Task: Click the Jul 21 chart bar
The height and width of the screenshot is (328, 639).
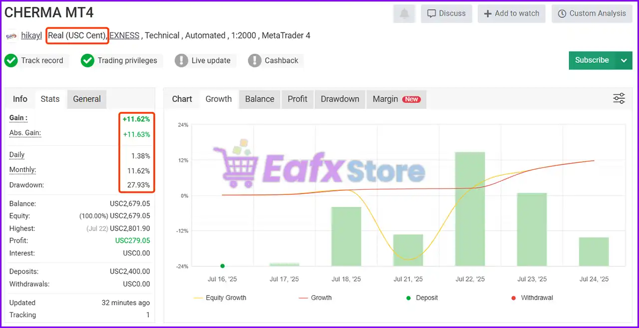Action: pos(408,250)
